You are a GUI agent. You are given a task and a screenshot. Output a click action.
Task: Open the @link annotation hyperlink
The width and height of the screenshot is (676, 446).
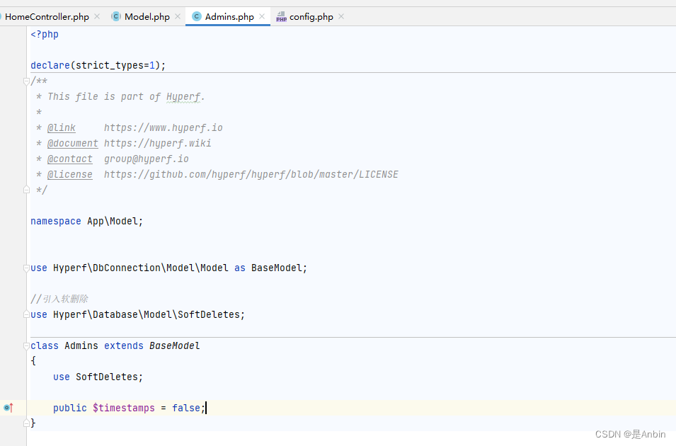click(61, 127)
